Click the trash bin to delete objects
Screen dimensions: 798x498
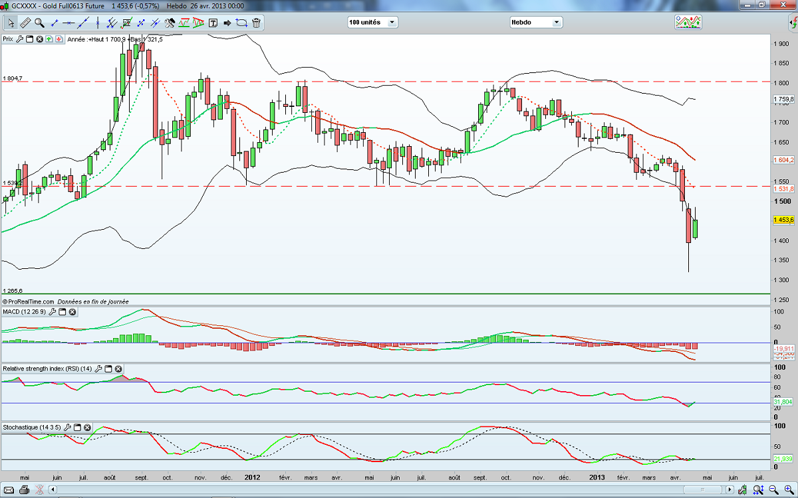(256, 23)
